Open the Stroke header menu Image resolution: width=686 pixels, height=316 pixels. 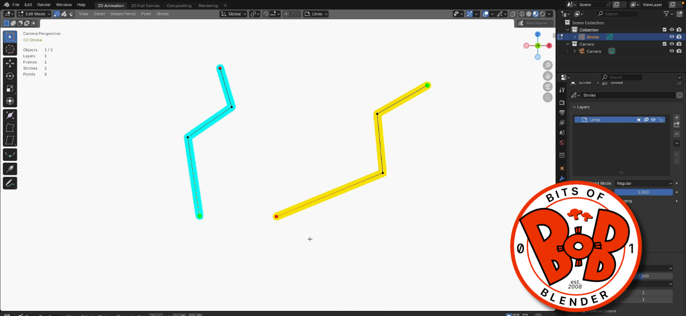[163, 14]
